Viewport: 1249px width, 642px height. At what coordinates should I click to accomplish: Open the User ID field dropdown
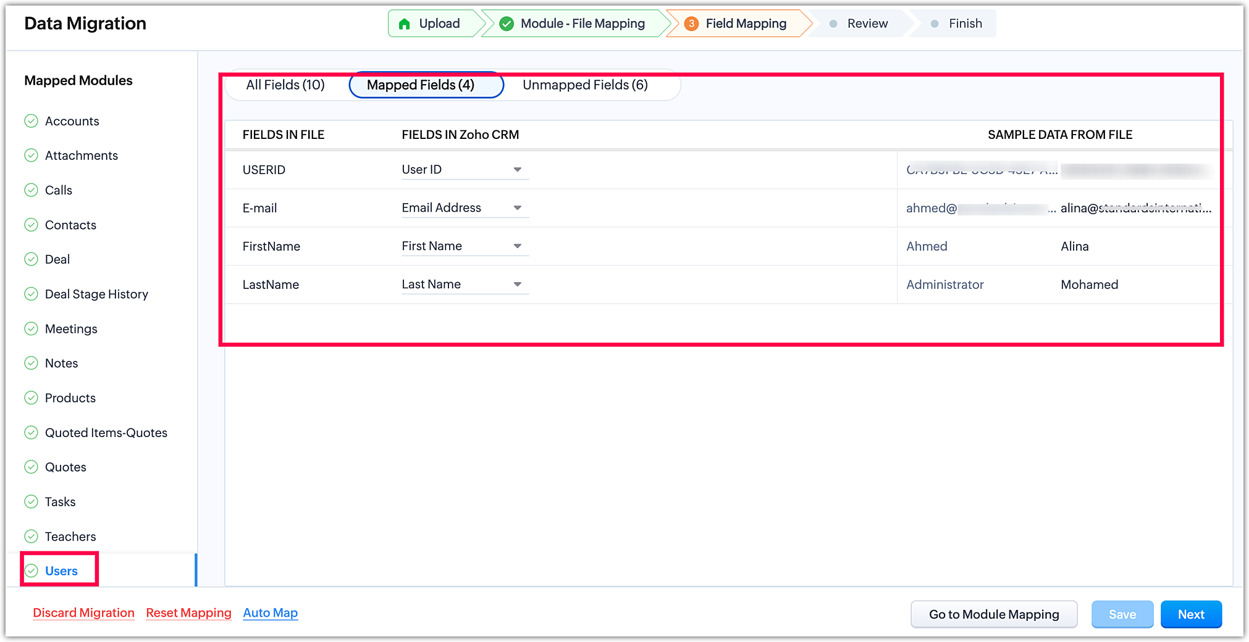click(517, 170)
